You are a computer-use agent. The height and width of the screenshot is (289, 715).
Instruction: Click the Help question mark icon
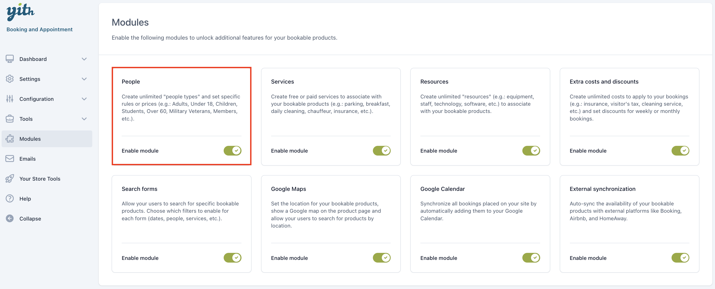pos(10,199)
